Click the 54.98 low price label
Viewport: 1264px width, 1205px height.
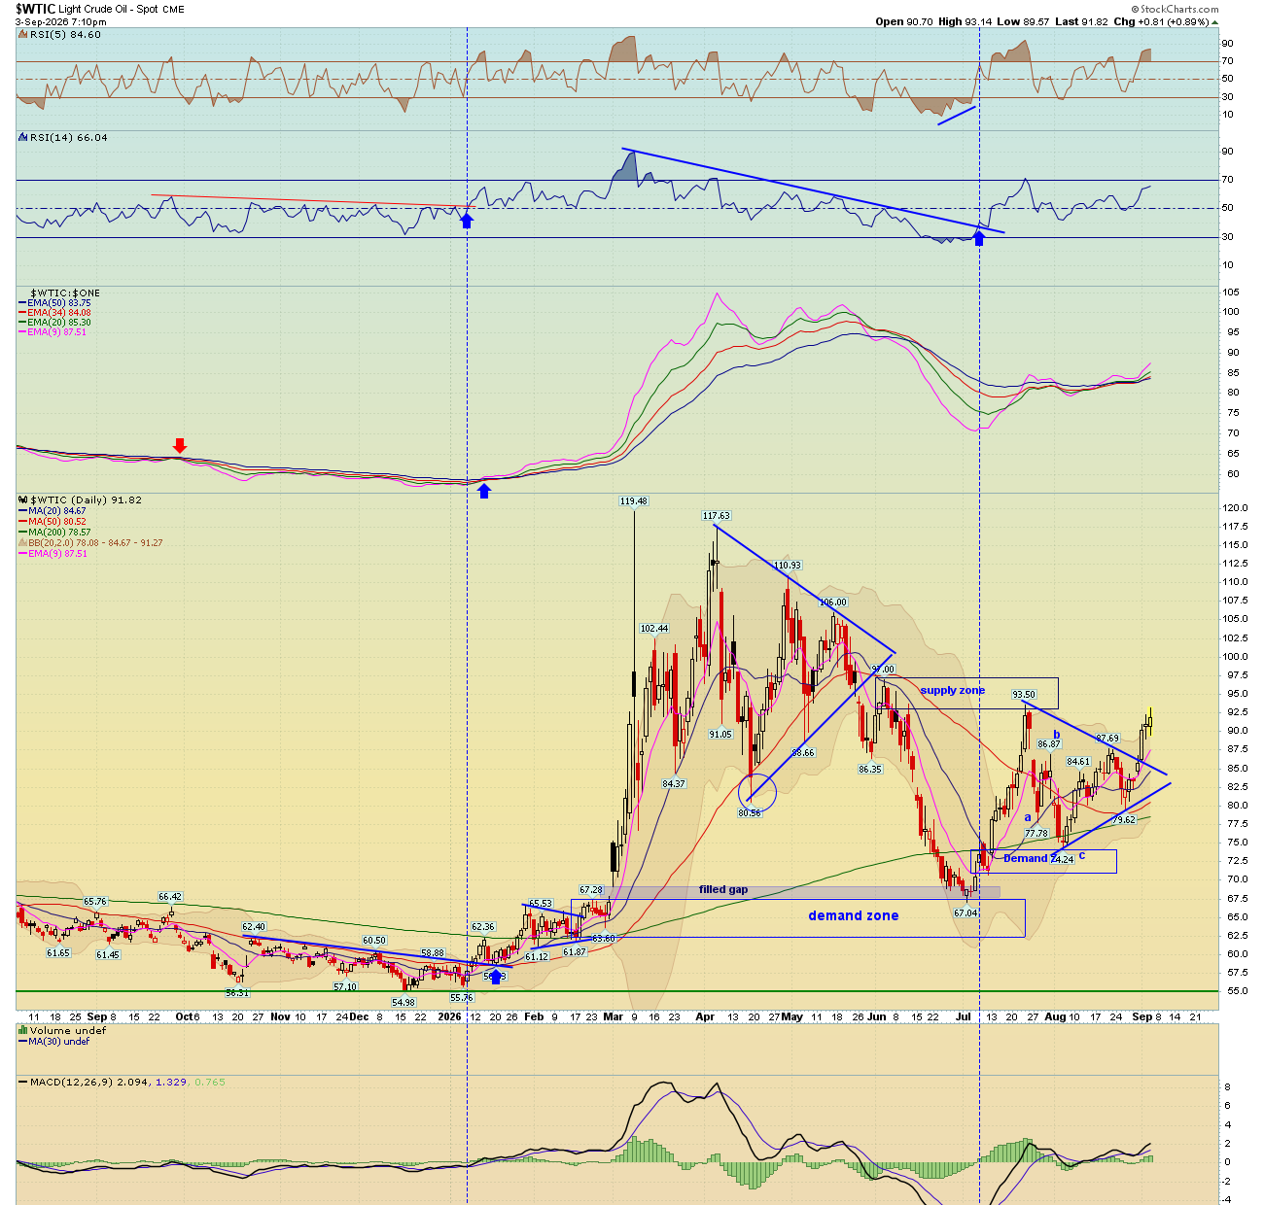point(404,1003)
